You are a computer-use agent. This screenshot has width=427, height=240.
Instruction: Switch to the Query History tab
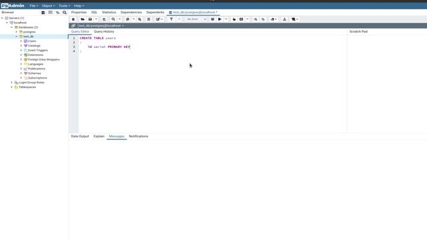tap(104, 31)
